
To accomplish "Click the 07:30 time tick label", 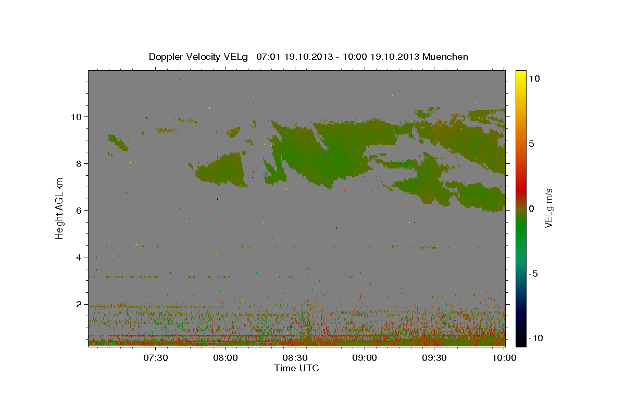I will (x=156, y=358).
